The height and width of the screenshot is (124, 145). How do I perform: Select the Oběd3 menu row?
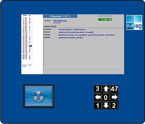point(84,37)
